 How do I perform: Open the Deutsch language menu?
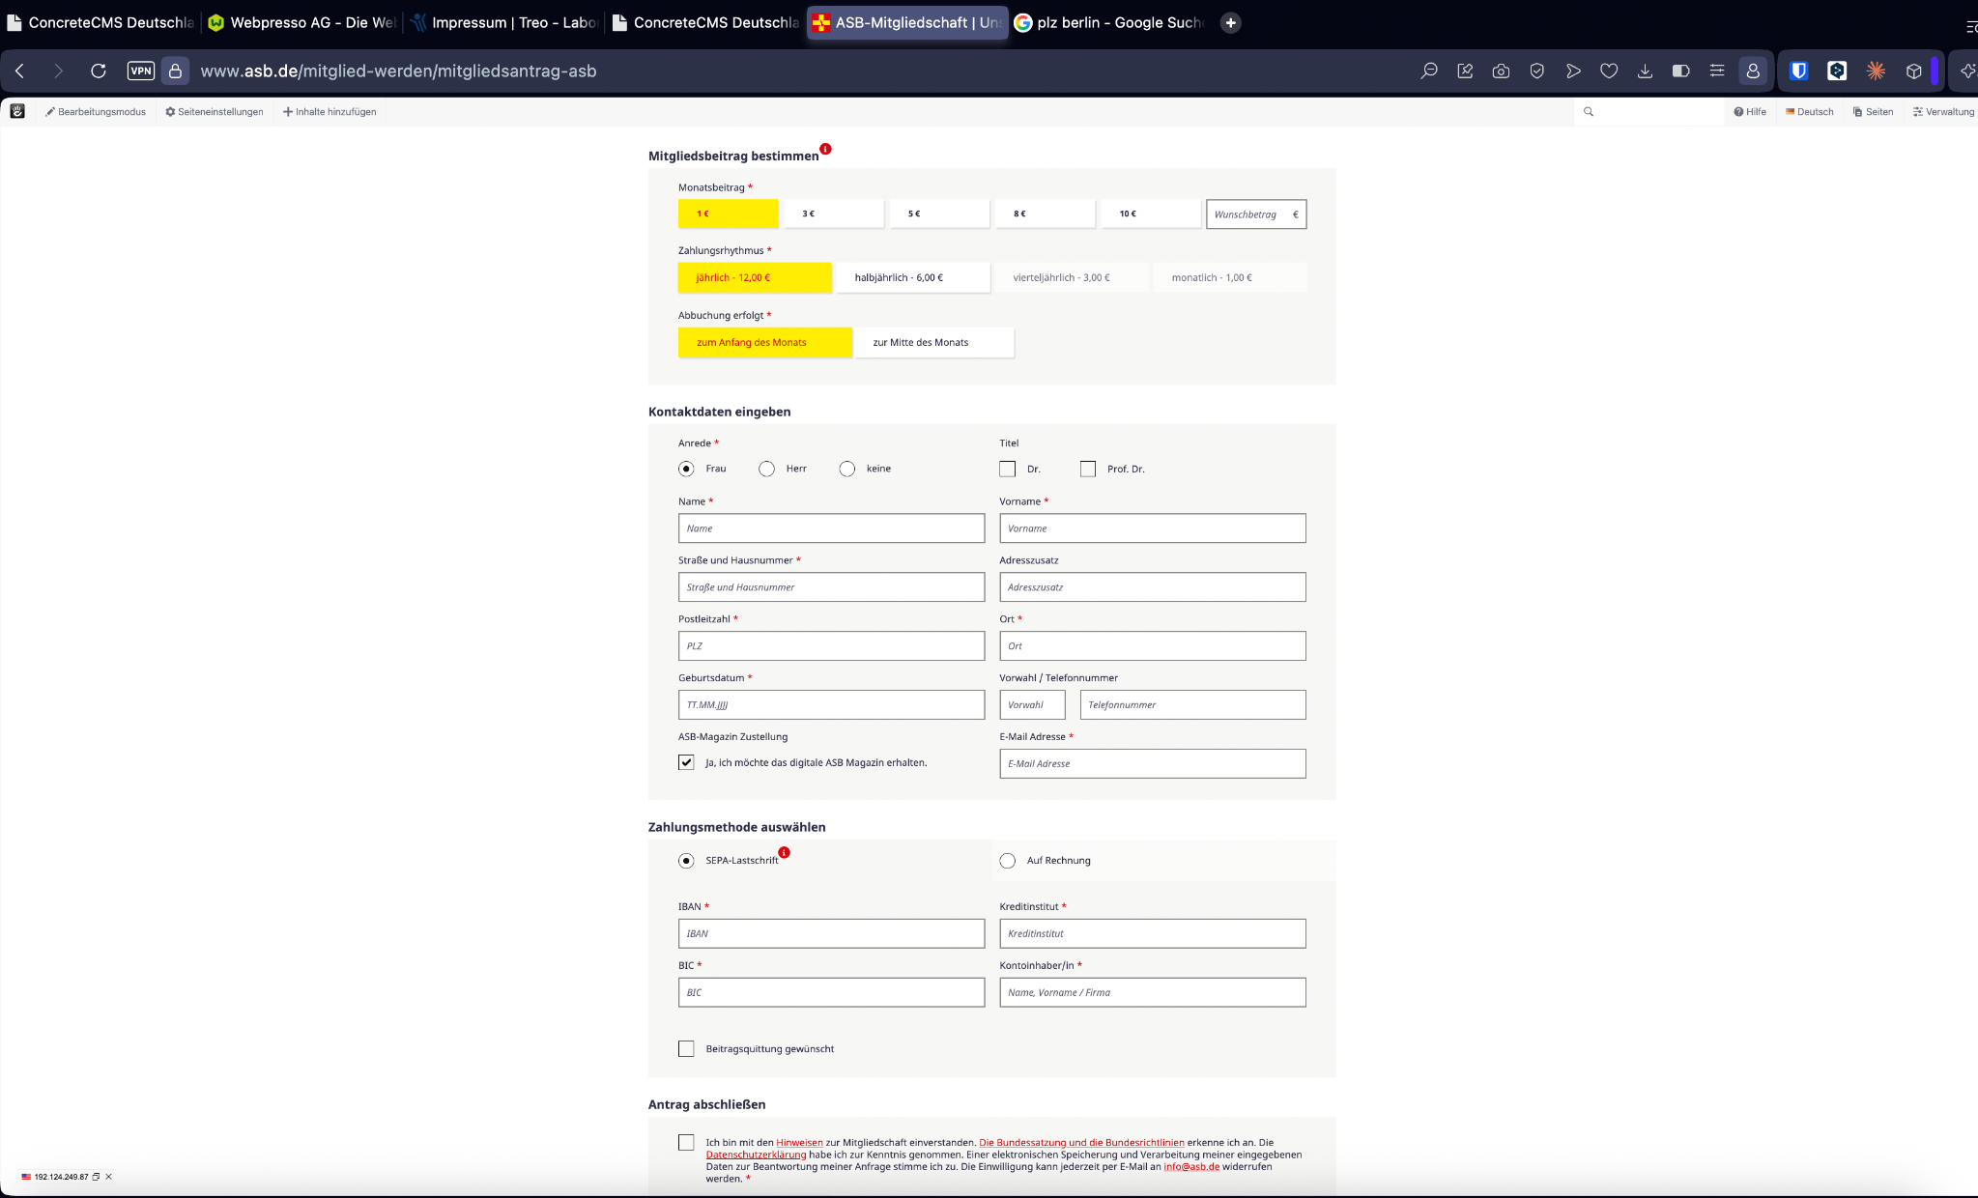(1809, 112)
